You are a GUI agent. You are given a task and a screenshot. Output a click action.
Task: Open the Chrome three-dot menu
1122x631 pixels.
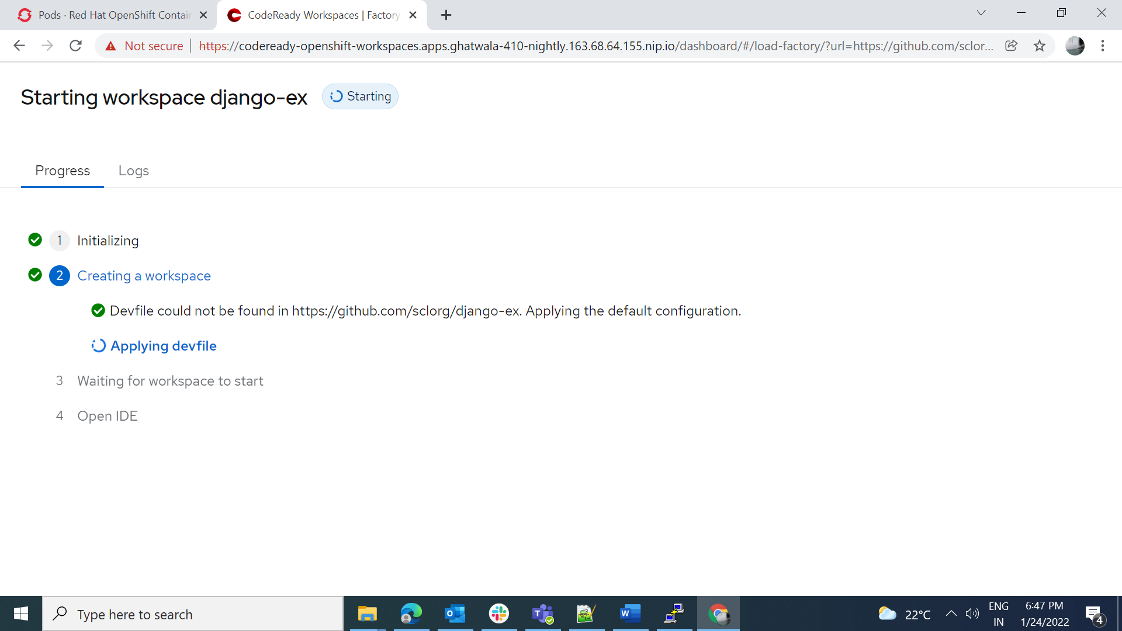pos(1103,46)
